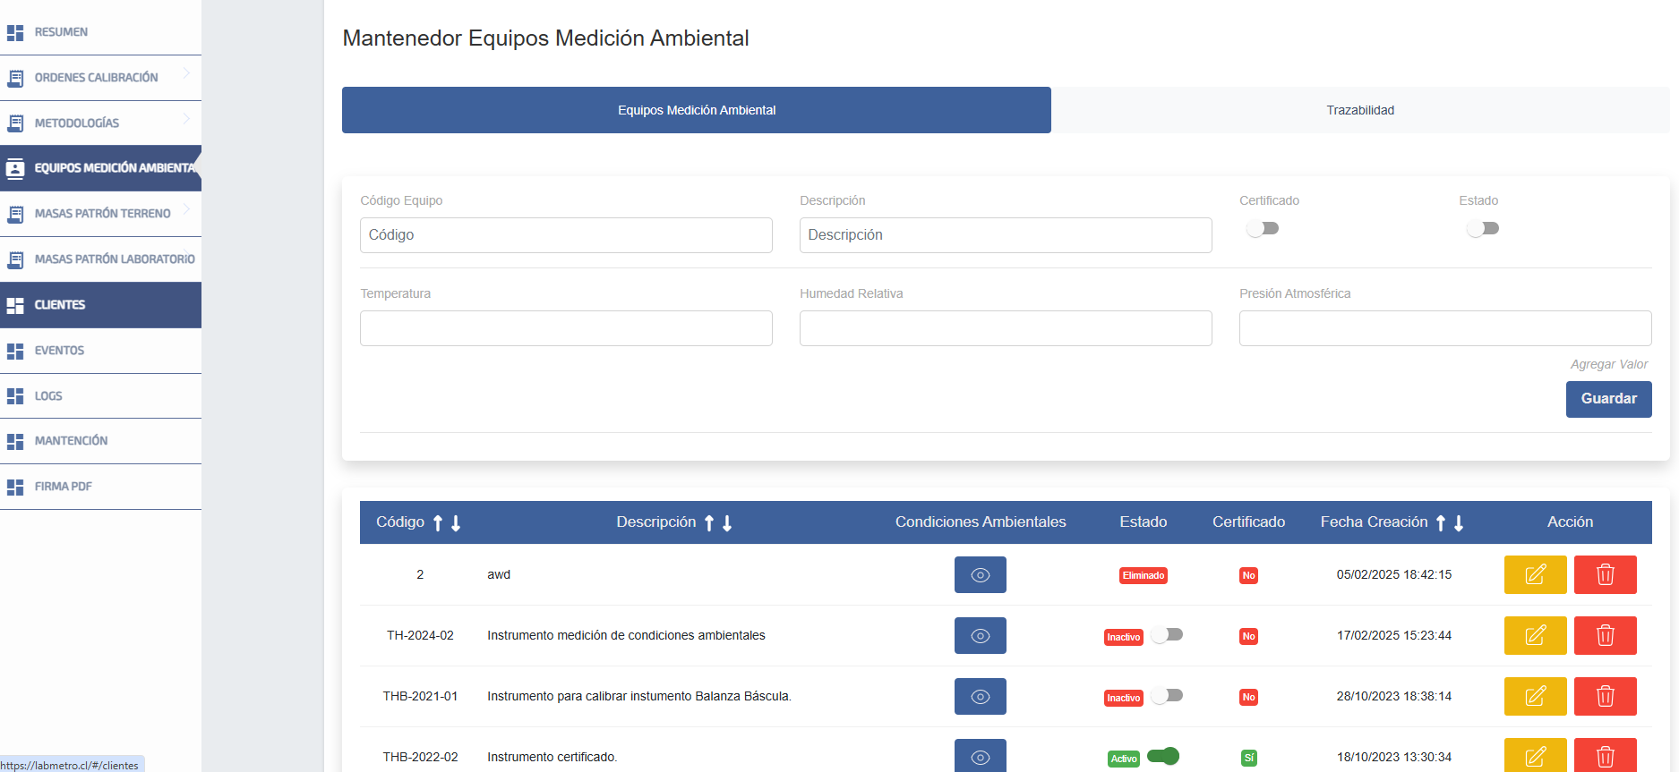Open the Resumen dashboard icon
The width and height of the screenshot is (1679, 772).
15,32
